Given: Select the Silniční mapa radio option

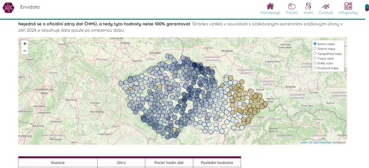Looking at the screenshot, I should tap(315, 44).
